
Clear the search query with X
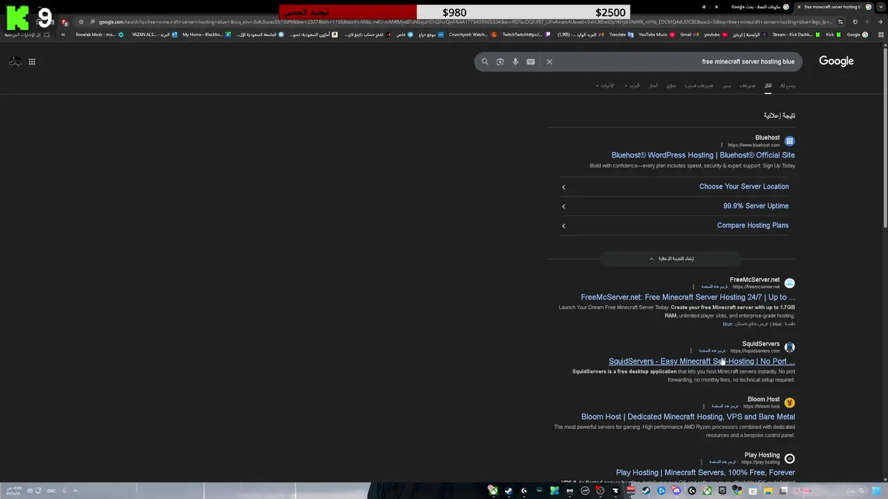click(549, 62)
